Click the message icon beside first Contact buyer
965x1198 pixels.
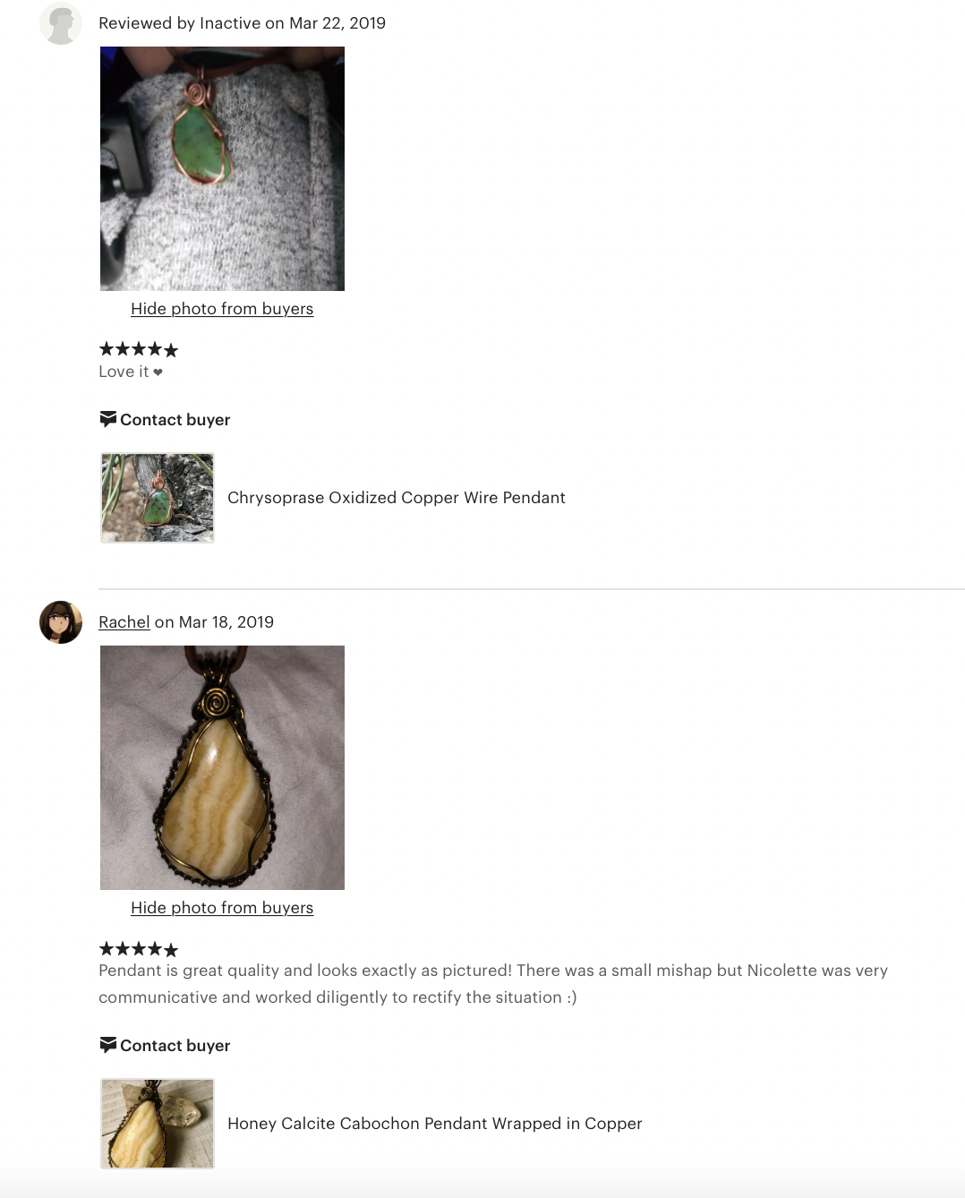coord(107,419)
